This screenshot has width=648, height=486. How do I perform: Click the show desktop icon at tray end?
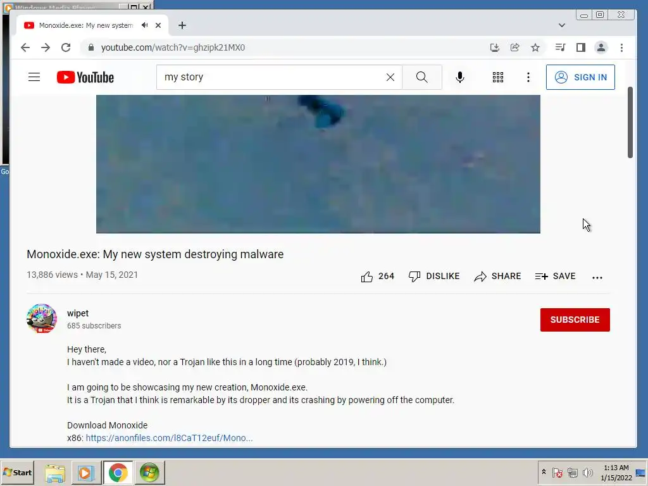pyautogui.click(x=641, y=472)
